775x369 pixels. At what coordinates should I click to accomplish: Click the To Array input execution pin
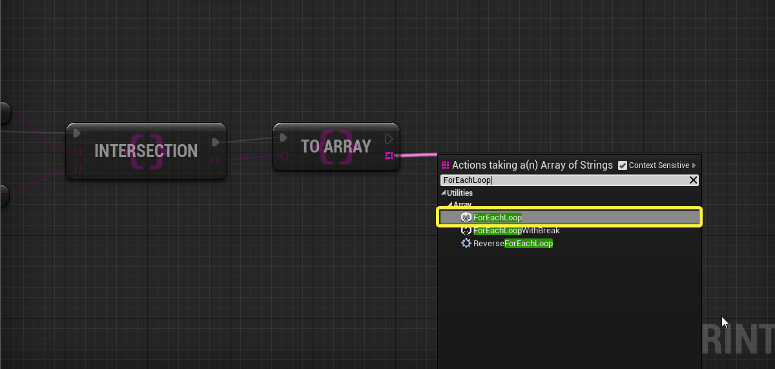coord(284,138)
